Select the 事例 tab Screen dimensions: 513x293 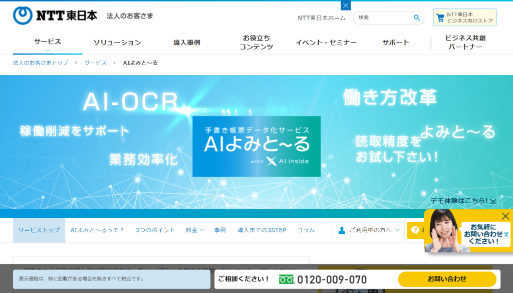click(220, 230)
